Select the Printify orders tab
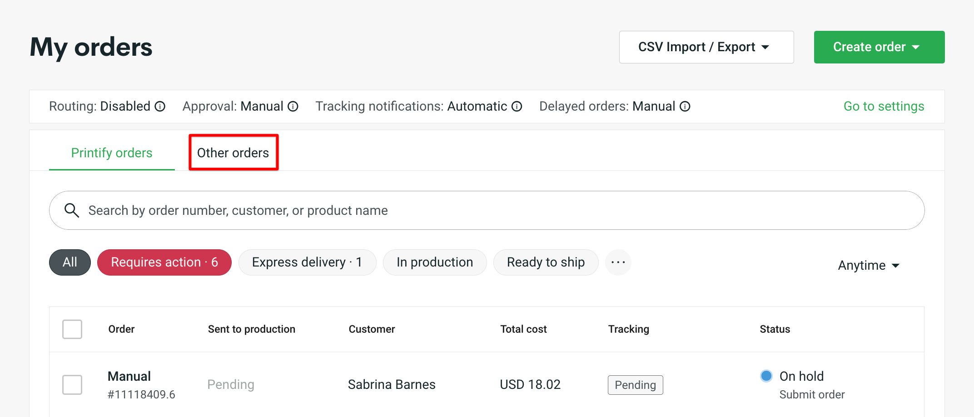Image resolution: width=974 pixels, height=417 pixels. [111, 153]
